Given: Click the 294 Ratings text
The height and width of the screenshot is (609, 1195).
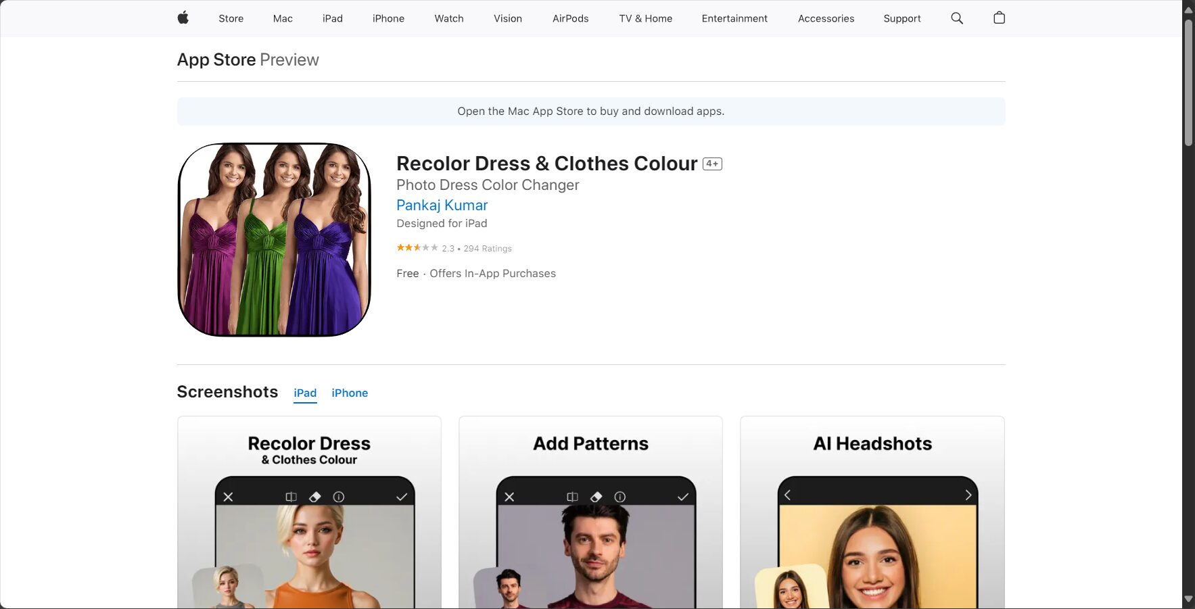Looking at the screenshot, I should 488,249.
